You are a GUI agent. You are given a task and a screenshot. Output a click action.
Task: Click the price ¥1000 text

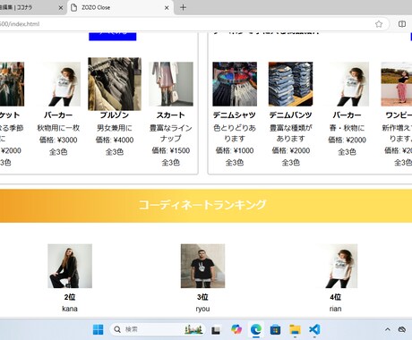pyautogui.click(x=235, y=150)
